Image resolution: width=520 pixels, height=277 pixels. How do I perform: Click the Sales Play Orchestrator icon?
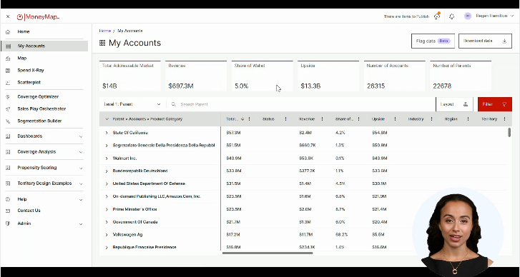pos(8,109)
